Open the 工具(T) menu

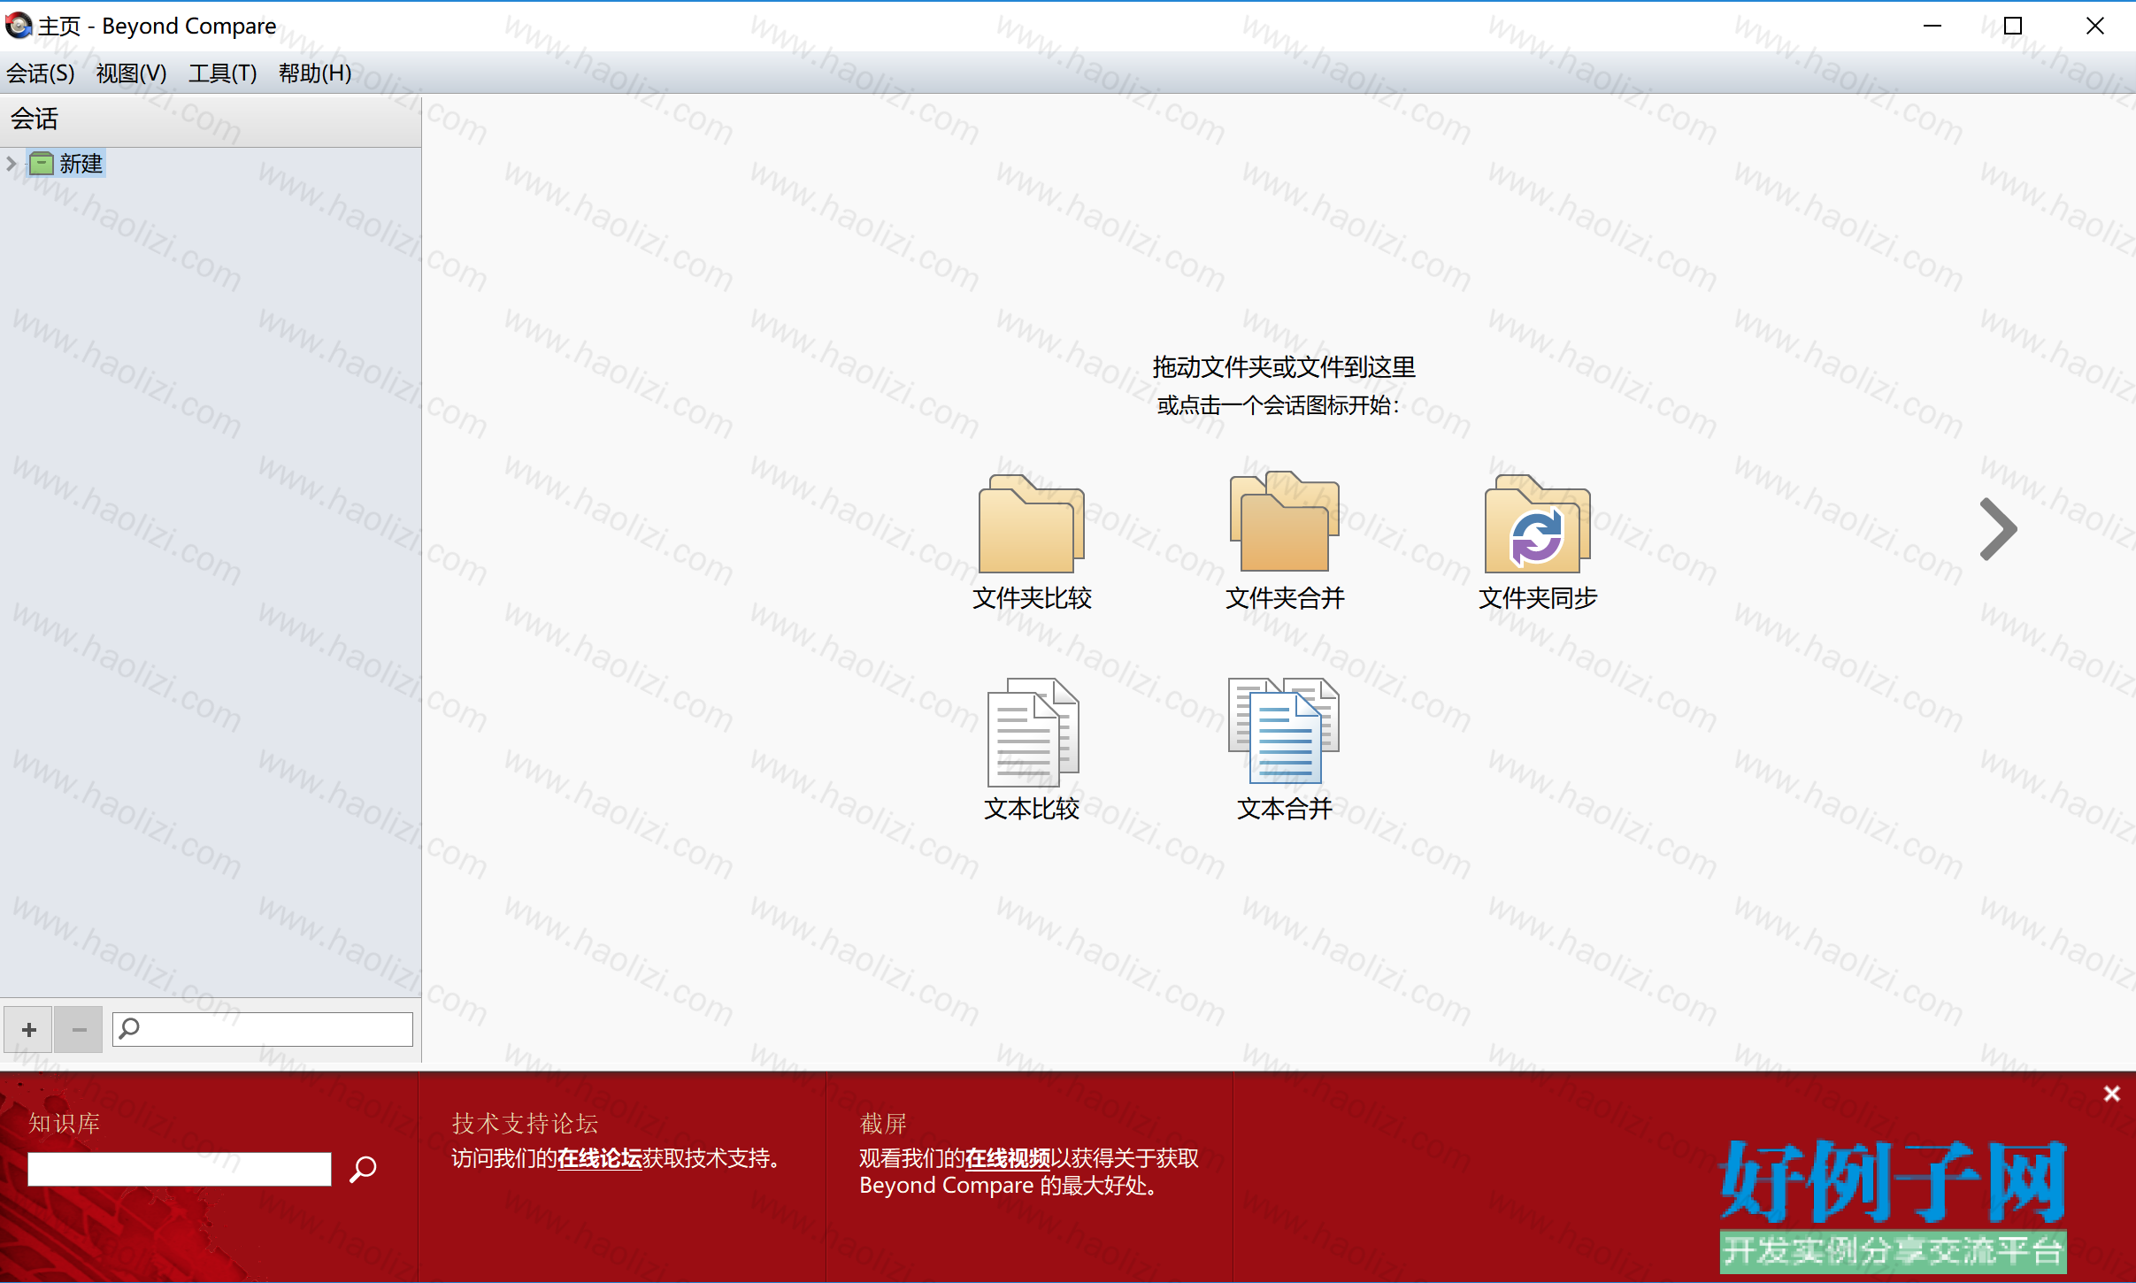click(x=223, y=73)
